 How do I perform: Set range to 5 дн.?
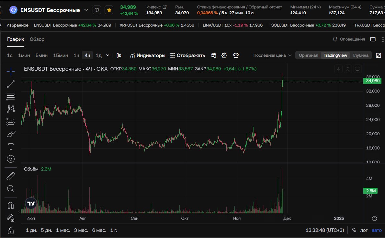46,230
